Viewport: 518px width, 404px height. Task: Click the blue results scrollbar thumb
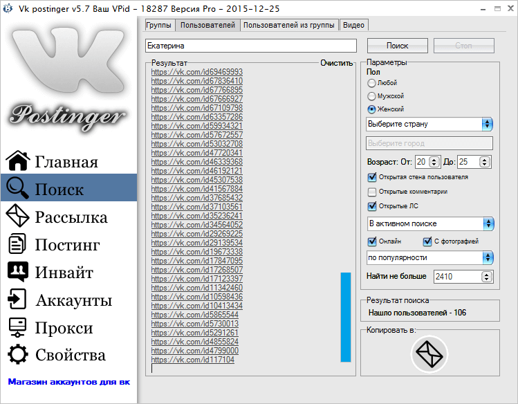coord(346,317)
